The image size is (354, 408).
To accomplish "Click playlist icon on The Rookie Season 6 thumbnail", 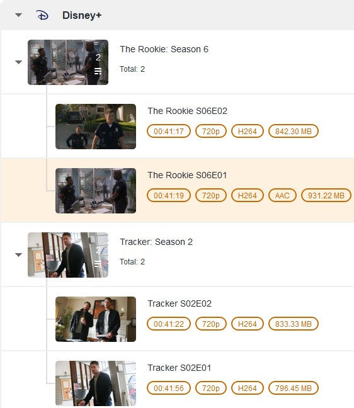I will pyautogui.click(x=98, y=71).
